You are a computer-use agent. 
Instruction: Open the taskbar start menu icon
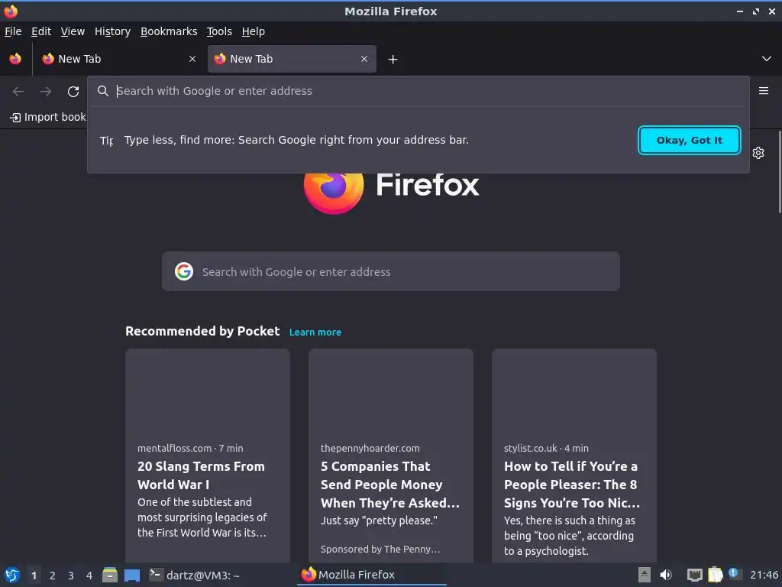click(11, 575)
